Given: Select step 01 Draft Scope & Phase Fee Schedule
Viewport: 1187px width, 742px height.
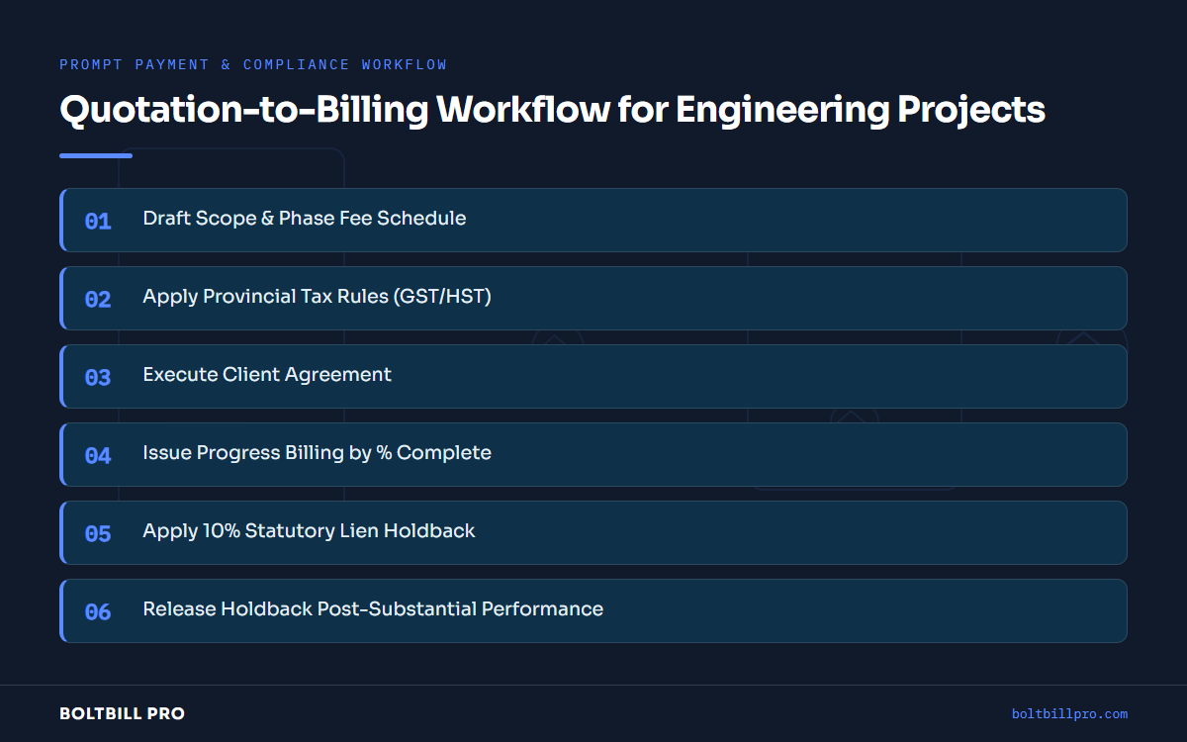Looking at the screenshot, I should pos(593,220).
